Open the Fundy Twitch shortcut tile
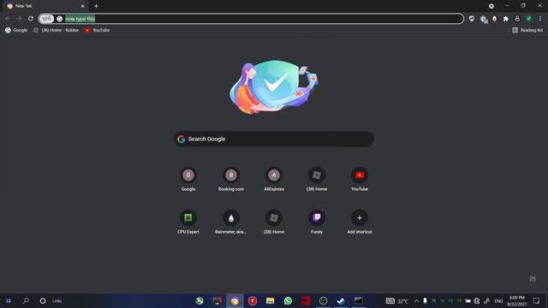This screenshot has width=548, height=308. point(317,222)
